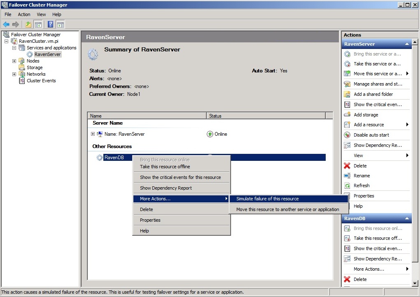Choose Delete in the context menu
This screenshot has width=420, height=297.
(x=182, y=209)
